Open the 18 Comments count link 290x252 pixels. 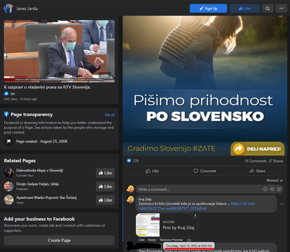click(255, 161)
